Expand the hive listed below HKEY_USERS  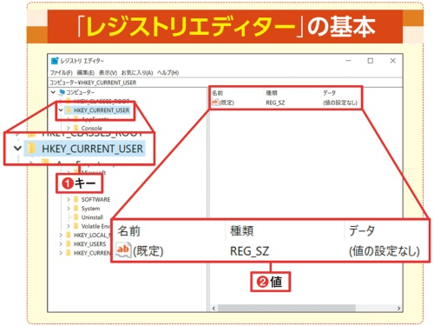tap(61, 253)
